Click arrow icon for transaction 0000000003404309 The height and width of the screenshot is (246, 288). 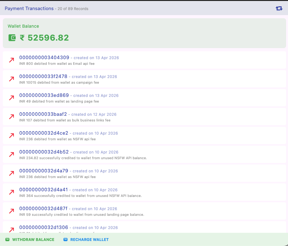(12, 60)
